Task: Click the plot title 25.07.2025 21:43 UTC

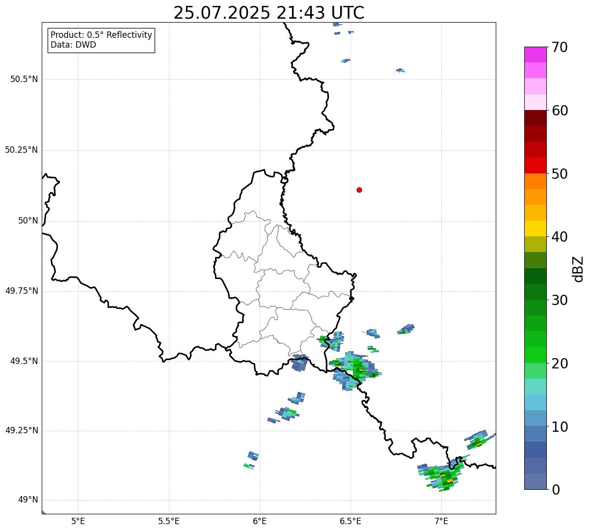Action: pos(269,13)
